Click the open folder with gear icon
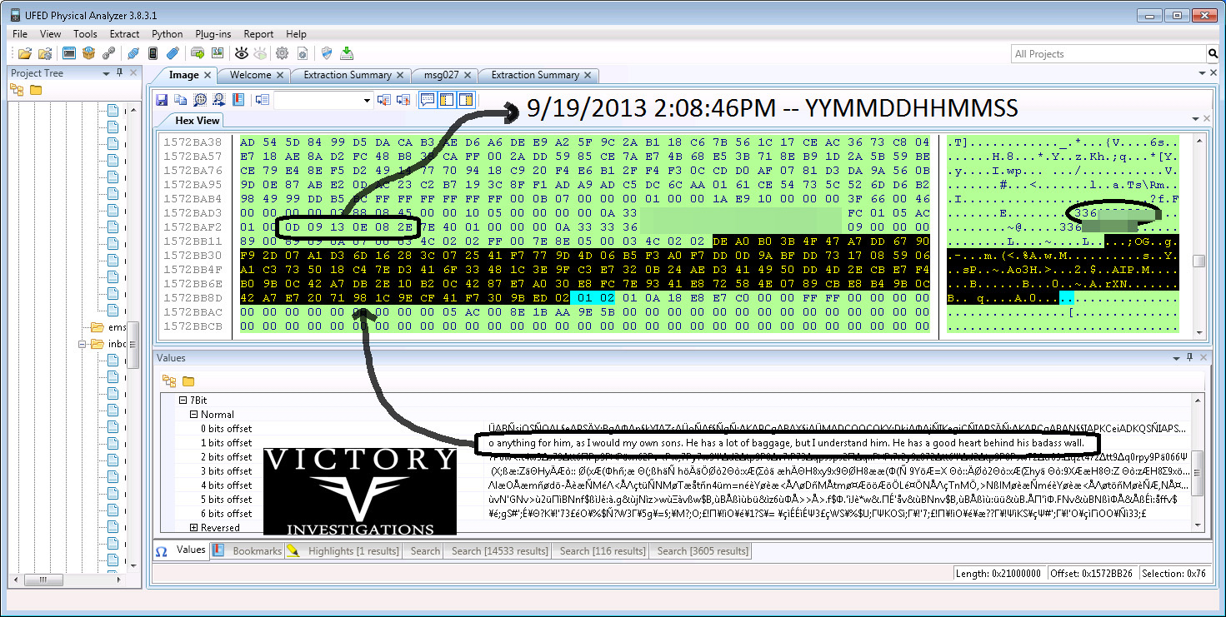This screenshot has width=1226, height=617. coord(45,53)
